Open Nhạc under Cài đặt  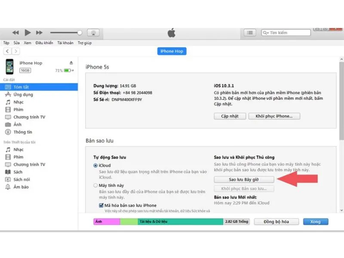pos(18,102)
